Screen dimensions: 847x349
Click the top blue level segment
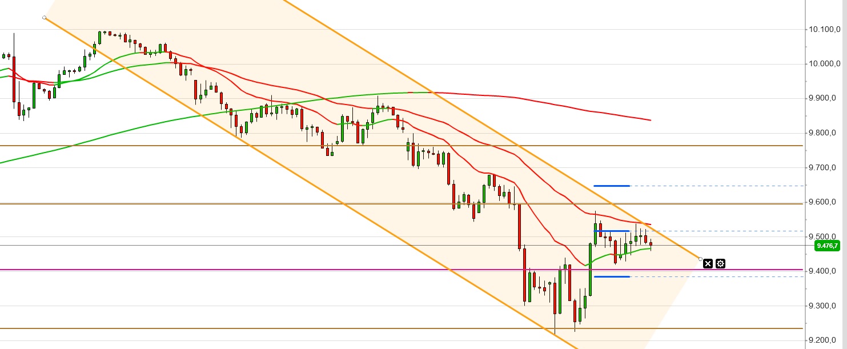612,186
